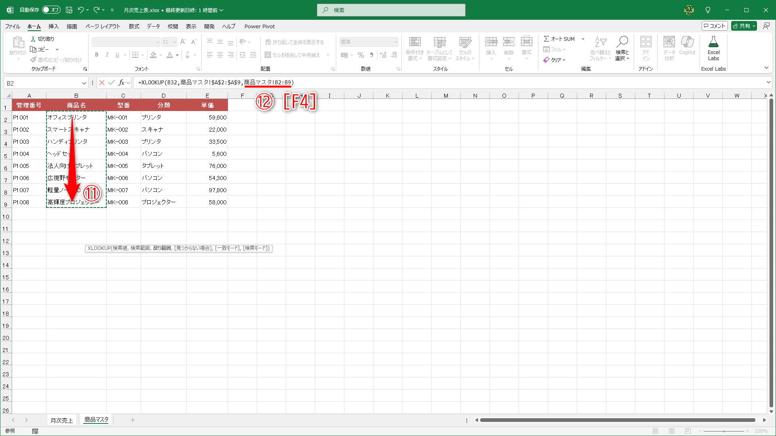Screen dimensions: 776x436
Task: Confirm the formula with the checkmark icon
Action: click(112, 83)
